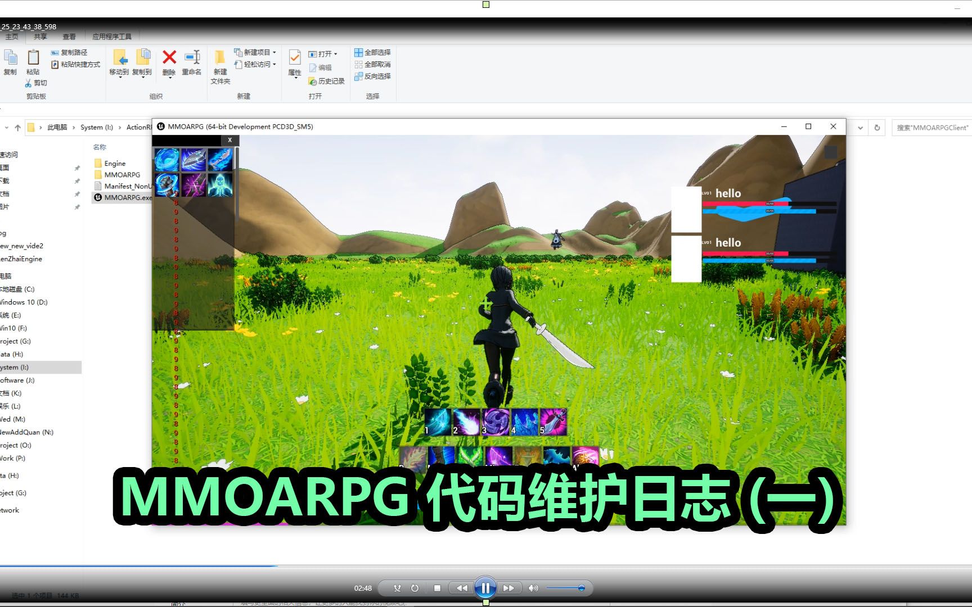This screenshot has width=972, height=607.
Task: Click Paste shortcut (粘贴快捷方式)
Action: pos(75,65)
